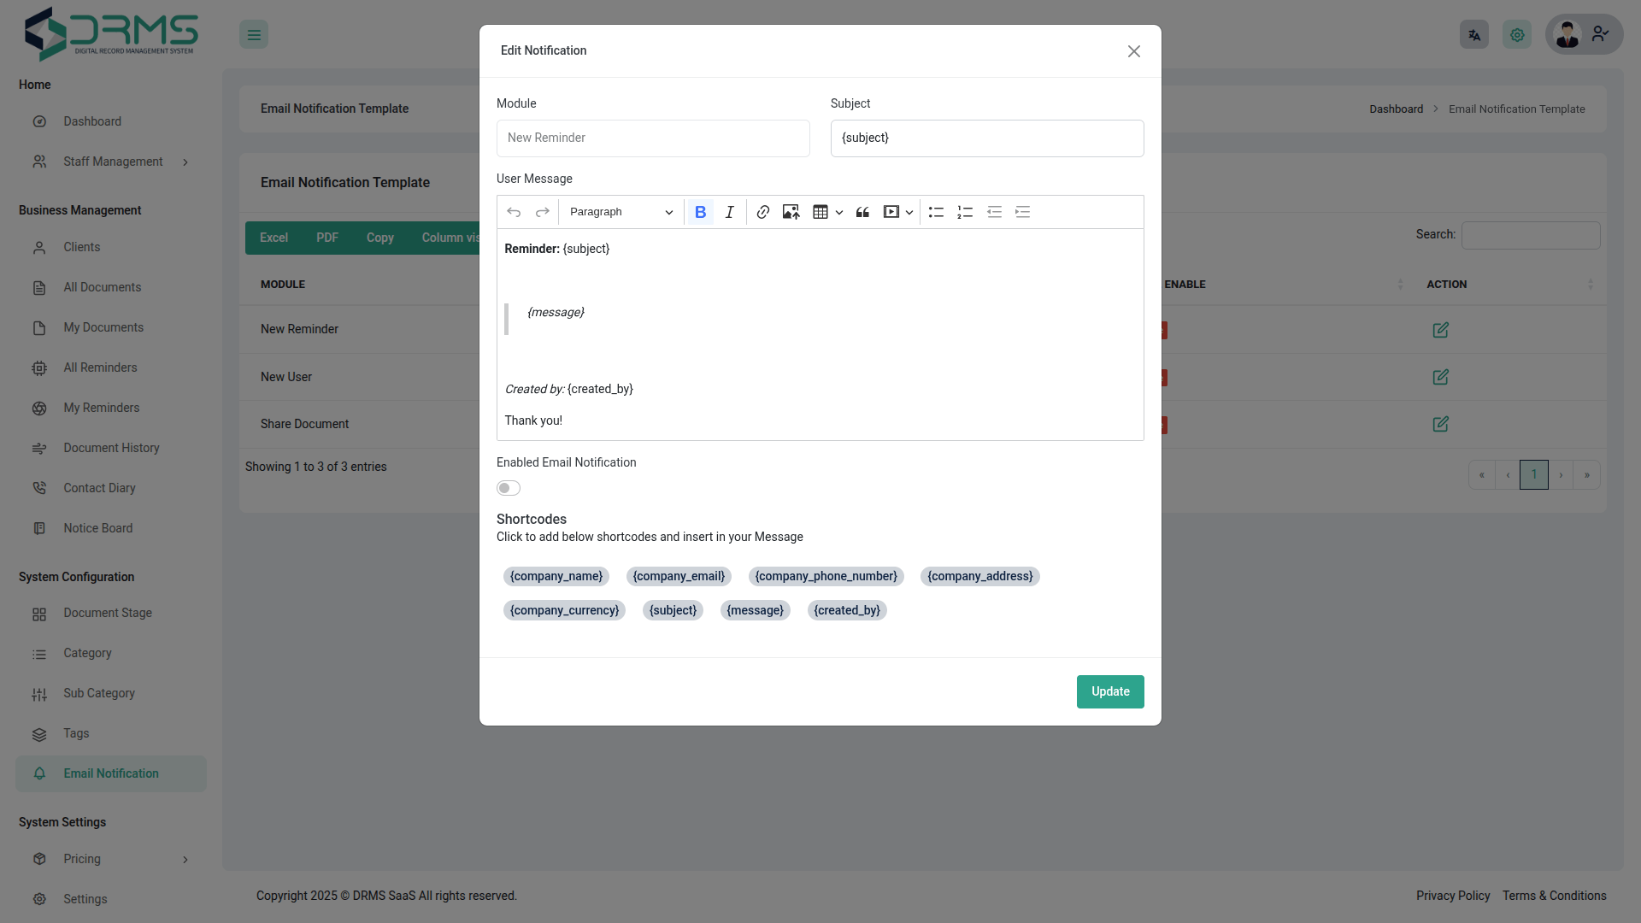The width and height of the screenshot is (1641, 923).
Task: Open All Reminders in sidebar
Action: 100,367
